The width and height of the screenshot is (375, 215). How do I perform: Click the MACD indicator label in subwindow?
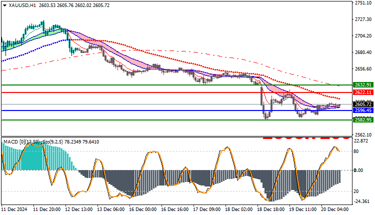pyautogui.click(x=21, y=142)
